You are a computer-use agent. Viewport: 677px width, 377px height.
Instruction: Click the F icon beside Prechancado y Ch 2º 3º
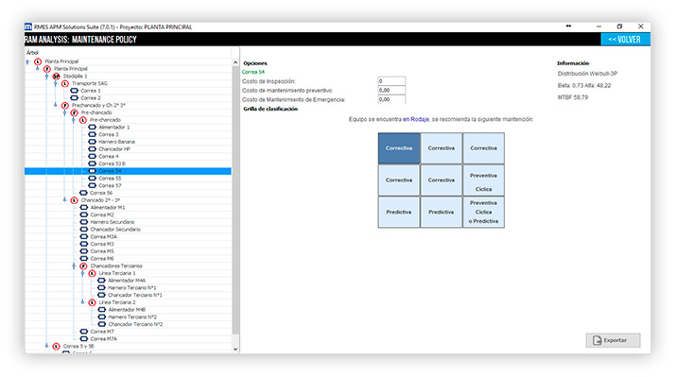[x=64, y=106]
